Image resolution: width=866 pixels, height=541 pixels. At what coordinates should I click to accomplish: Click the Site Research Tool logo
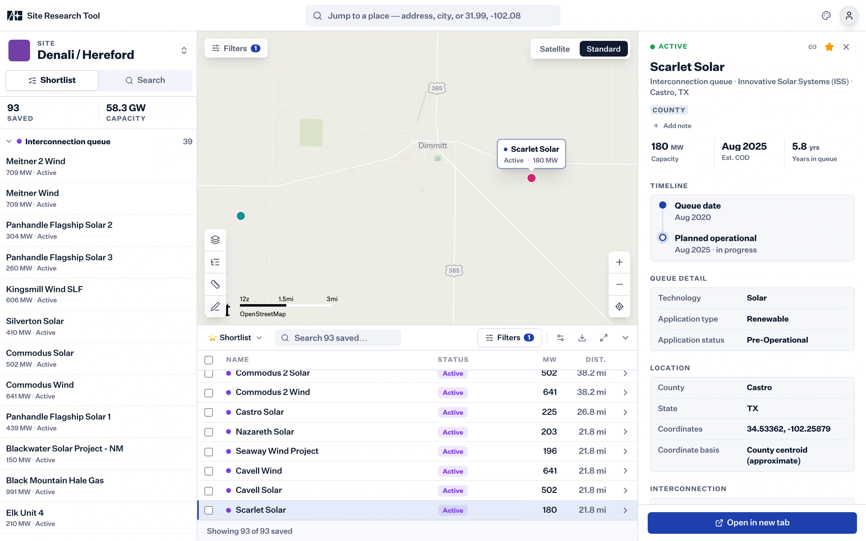(15, 16)
